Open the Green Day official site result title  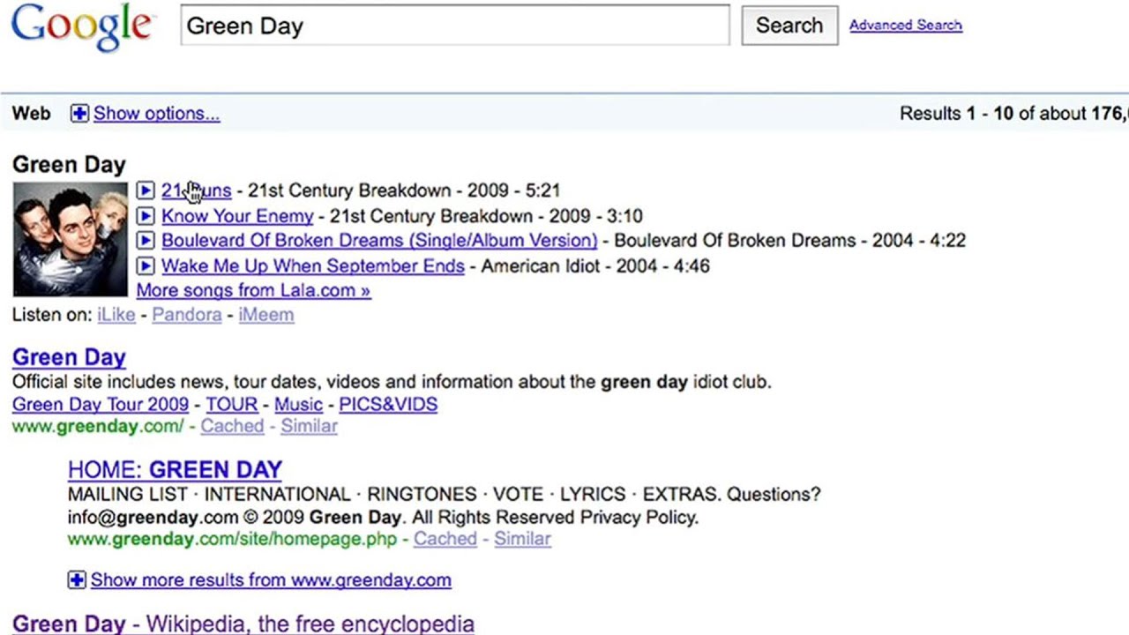click(x=69, y=357)
